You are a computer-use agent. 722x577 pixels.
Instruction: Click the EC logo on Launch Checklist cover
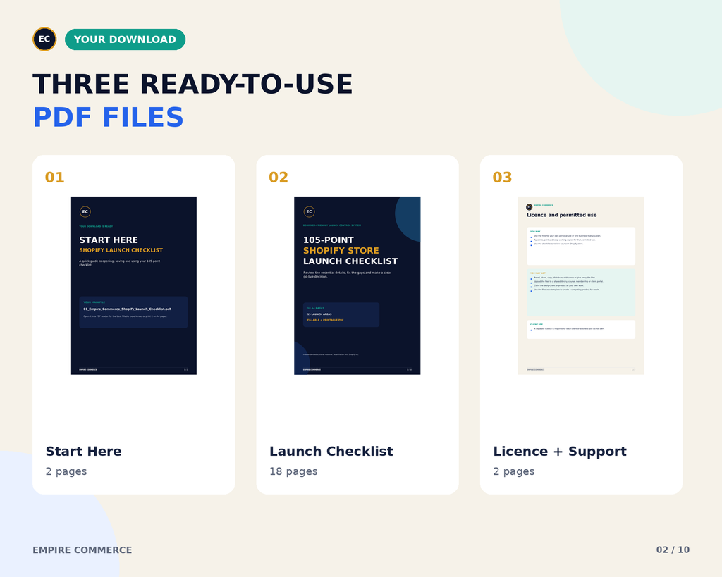309,211
